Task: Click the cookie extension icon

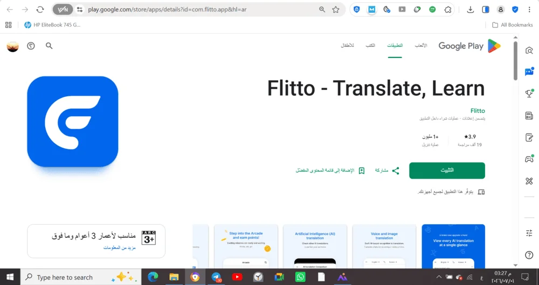Action: point(386,10)
